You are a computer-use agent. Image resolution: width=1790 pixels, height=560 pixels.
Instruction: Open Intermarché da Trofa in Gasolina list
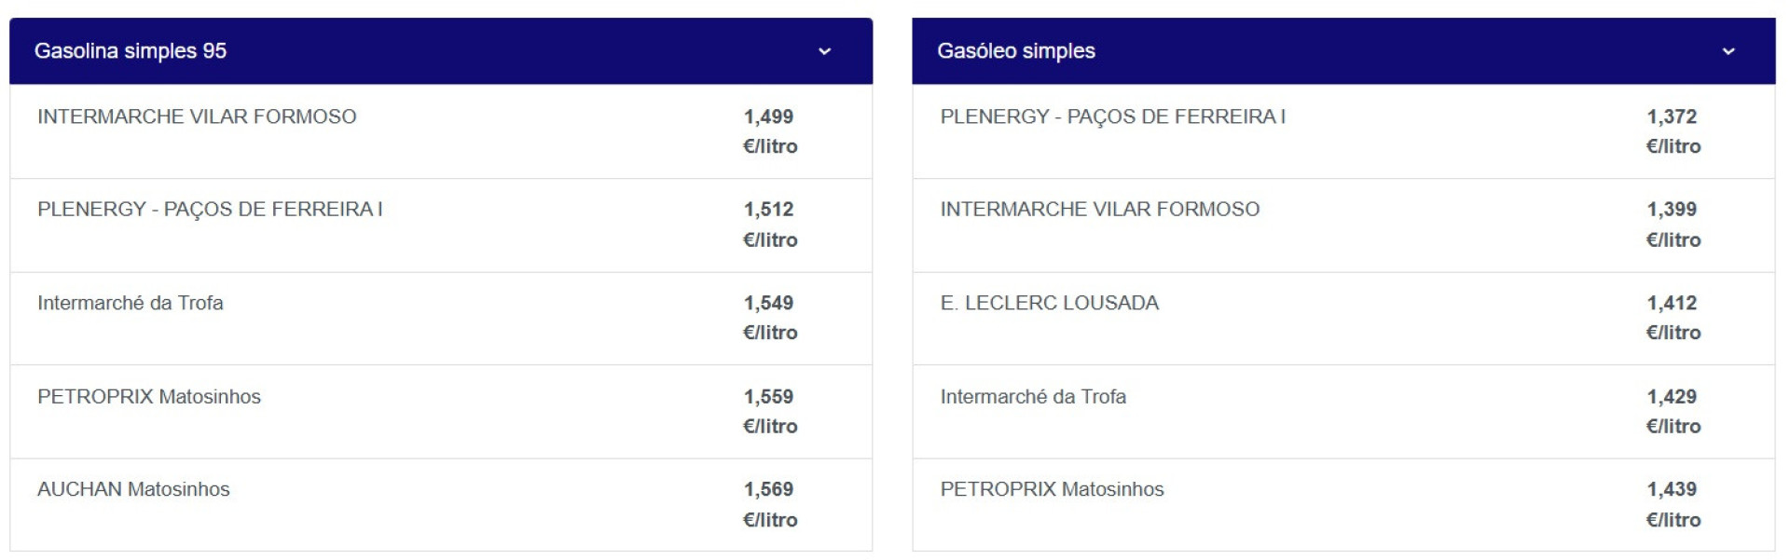(131, 303)
